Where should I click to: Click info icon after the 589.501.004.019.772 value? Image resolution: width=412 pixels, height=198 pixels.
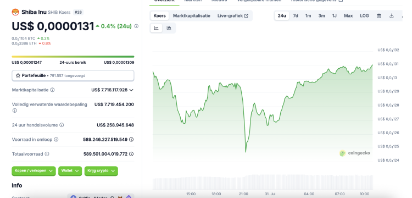click(131, 154)
